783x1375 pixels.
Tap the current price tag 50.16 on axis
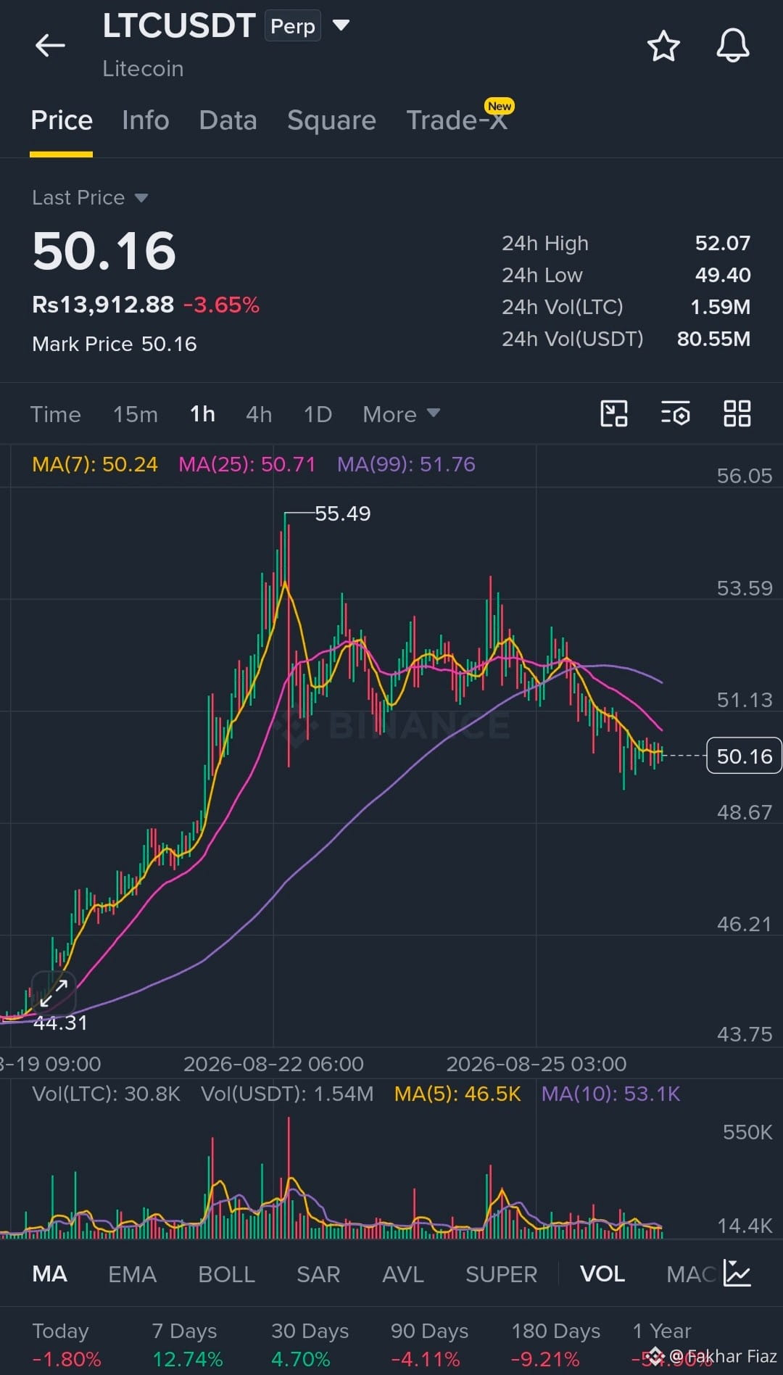point(744,756)
